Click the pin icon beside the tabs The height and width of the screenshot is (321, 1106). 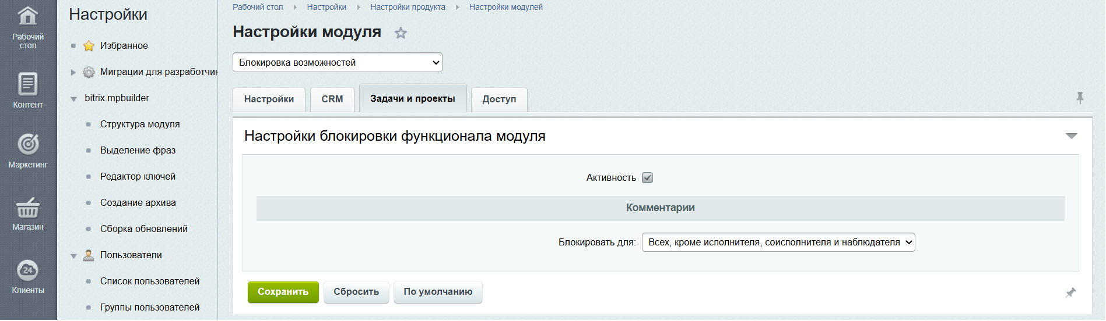pyautogui.click(x=1080, y=98)
